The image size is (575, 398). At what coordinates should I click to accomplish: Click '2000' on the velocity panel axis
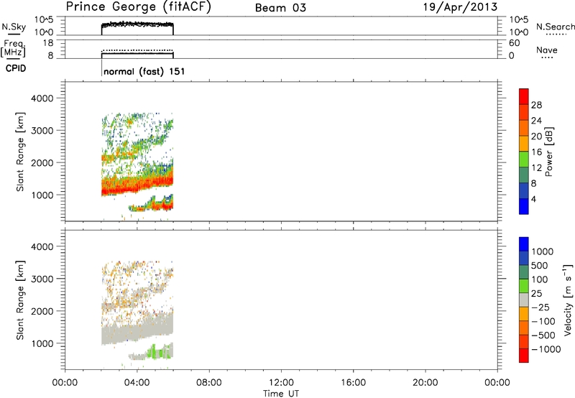click(42, 311)
